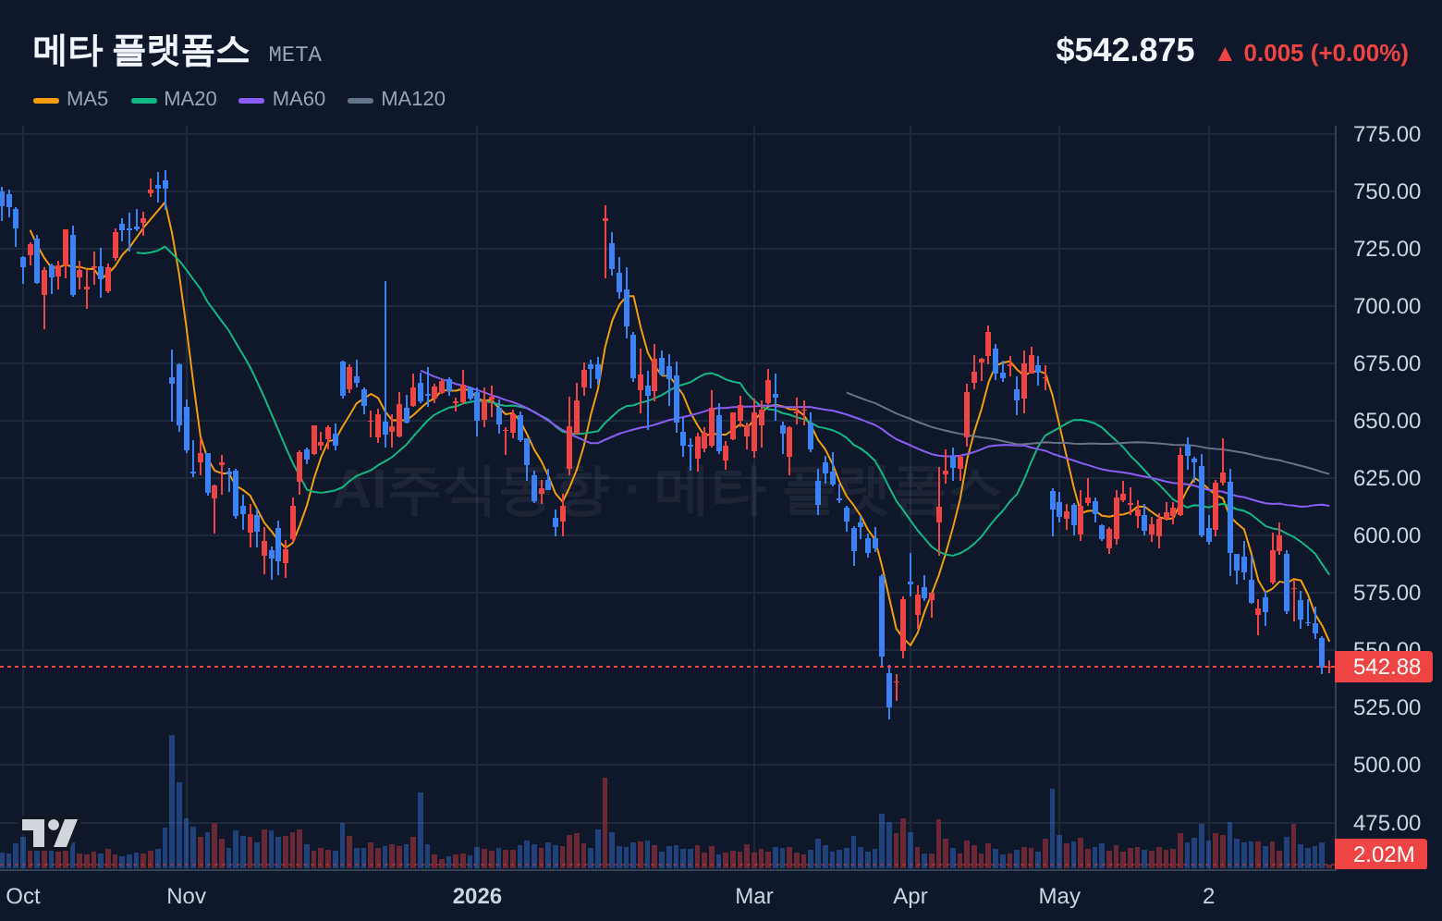The width and height of the screenshot is (1442, 921).
Task: Click the Mar label on time axis
Action: tap(754, 896)
